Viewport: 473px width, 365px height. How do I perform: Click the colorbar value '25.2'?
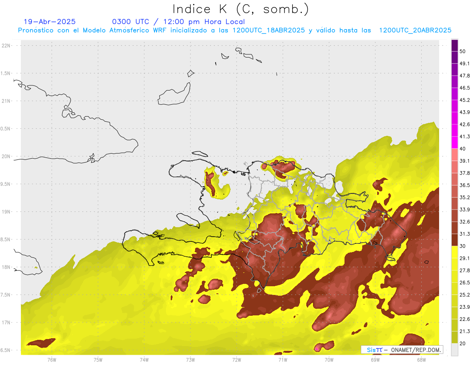tap(465, 295)
